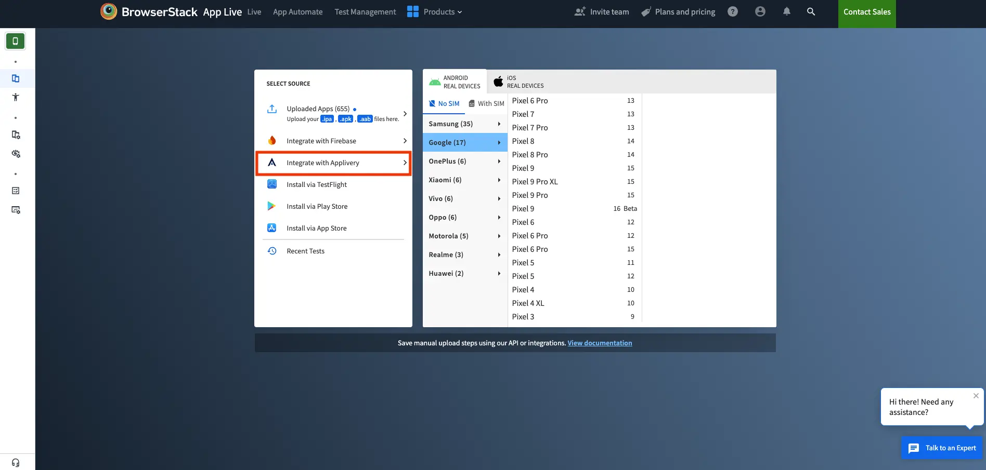Click the accessibility figure sidebar icon
Image resolution: width=986 pixels, height=470 pixels.
16,97
